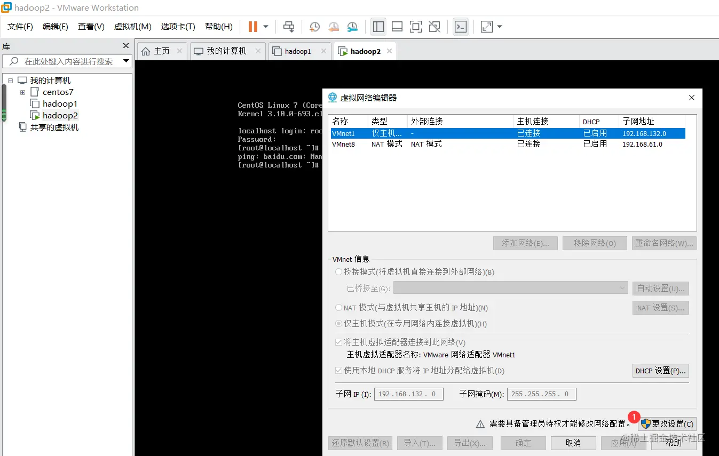Click the library panel scrollbar
This screenshot has height=456, width=719.
[x=4, y=102]
